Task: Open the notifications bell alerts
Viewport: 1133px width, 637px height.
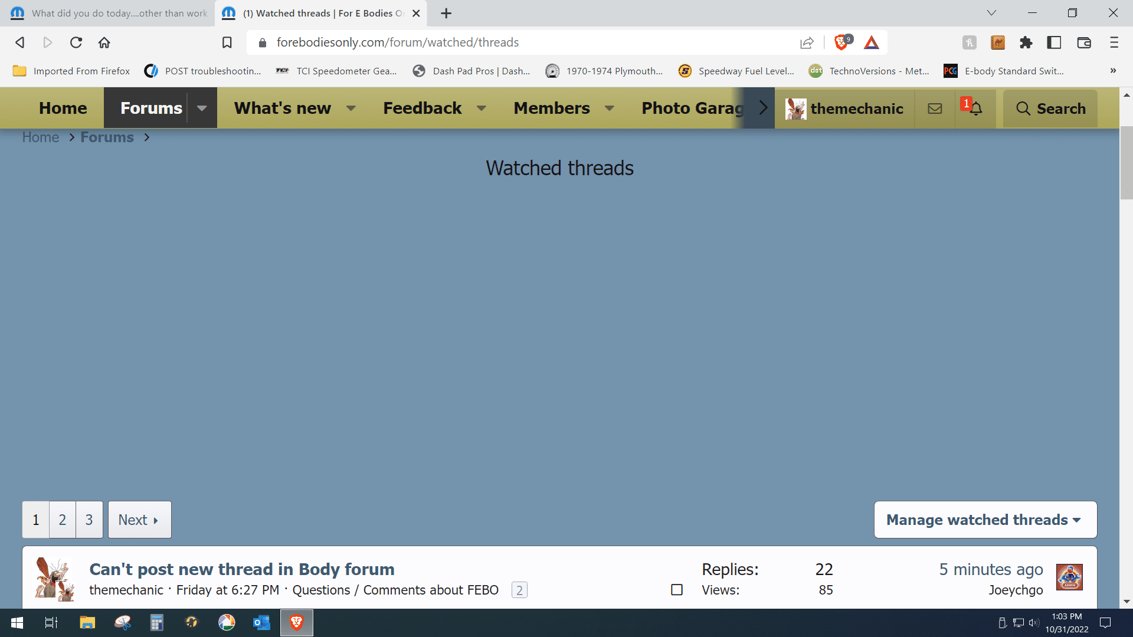Action: [x=975, y=109]
